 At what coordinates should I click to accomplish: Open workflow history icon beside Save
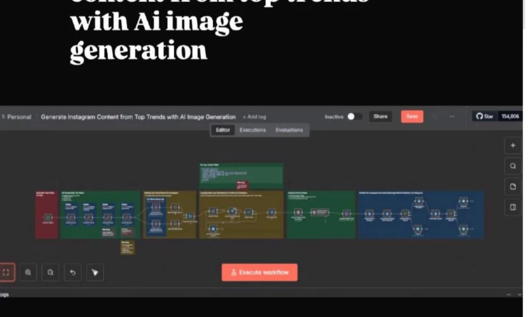434,116
